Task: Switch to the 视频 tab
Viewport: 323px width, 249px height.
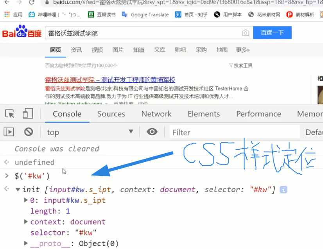Action: point(97,50)
